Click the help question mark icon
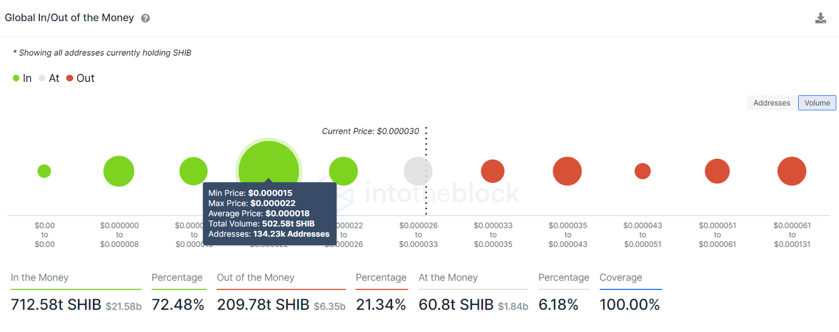 point(145,18)
